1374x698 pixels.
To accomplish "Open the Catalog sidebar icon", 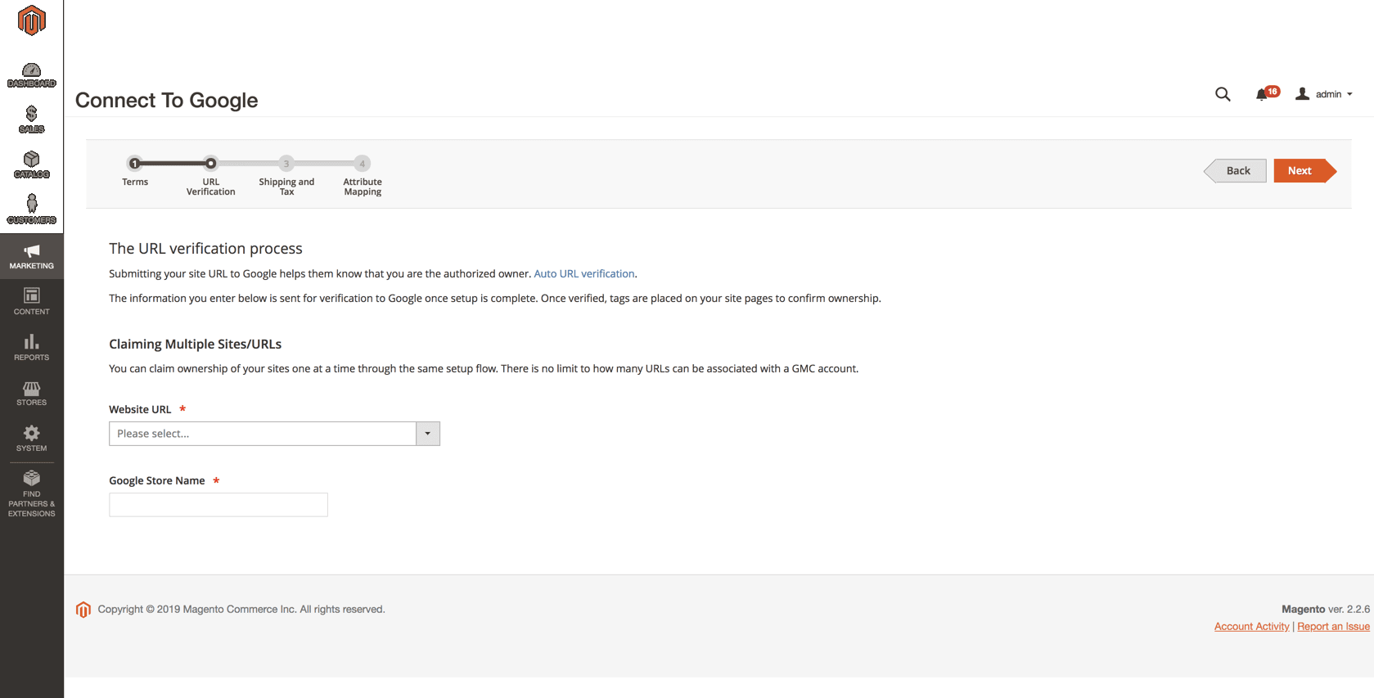I will 31,164.
